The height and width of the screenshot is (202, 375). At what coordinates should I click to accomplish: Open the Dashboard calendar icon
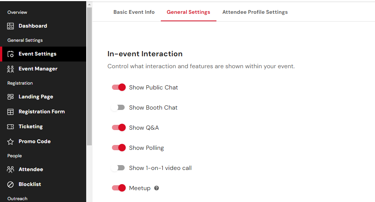pos(10,26)
